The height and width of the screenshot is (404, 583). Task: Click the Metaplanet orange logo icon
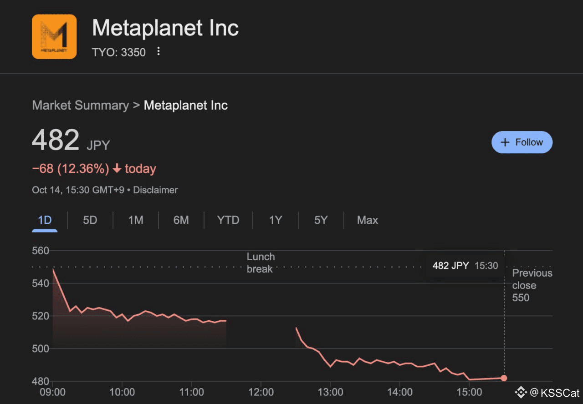[x=54, y=36]
